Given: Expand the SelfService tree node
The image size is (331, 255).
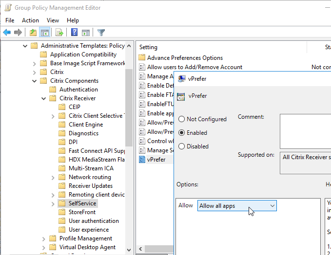Looking at the screenshot, I should 53,203.
